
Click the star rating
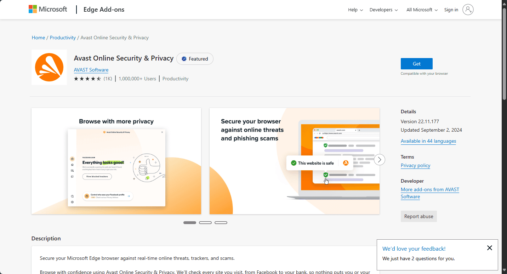87,79
